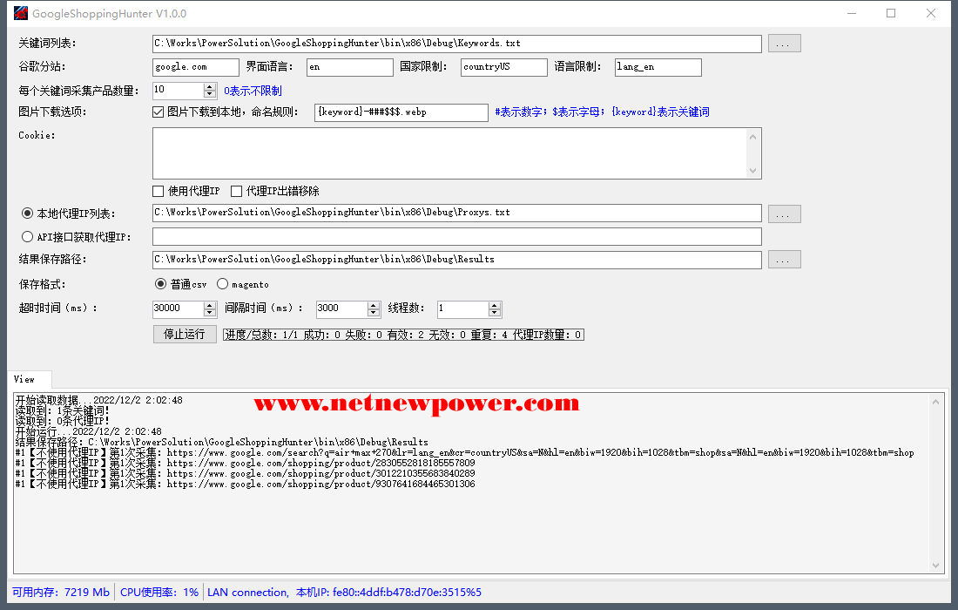Click inside the Cookie text area
Viewport: 958px width, 610px height.
click(449, 153)
